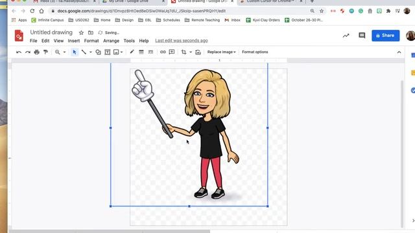Open the Edit menu
Viewport: 415px width, 233px height.
(45, 41)
